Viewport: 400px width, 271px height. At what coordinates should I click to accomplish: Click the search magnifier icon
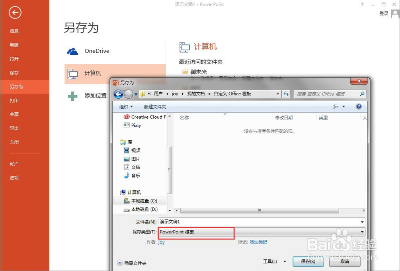click(362, 94)
